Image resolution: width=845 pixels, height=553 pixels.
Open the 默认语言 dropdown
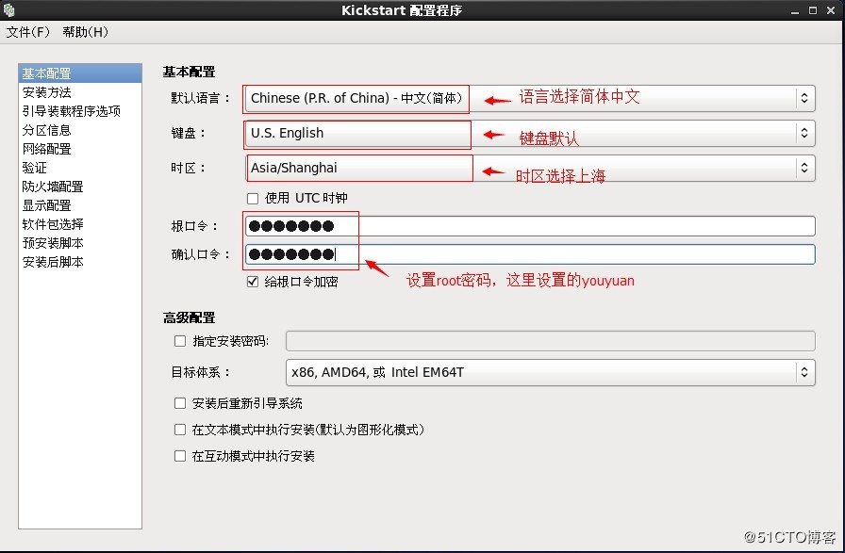pos(530,98)
